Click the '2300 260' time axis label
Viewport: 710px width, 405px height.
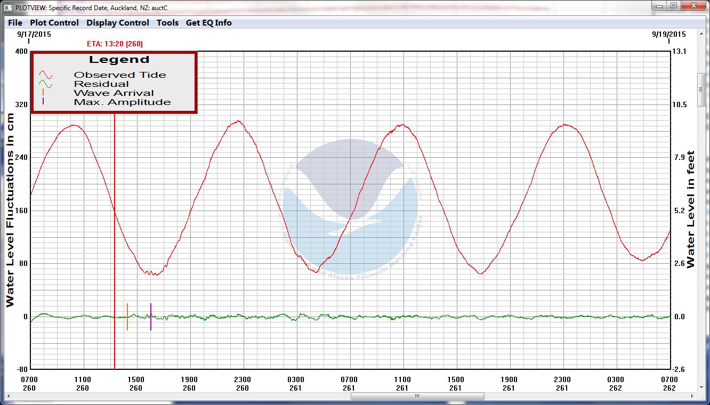click(243, 384)
